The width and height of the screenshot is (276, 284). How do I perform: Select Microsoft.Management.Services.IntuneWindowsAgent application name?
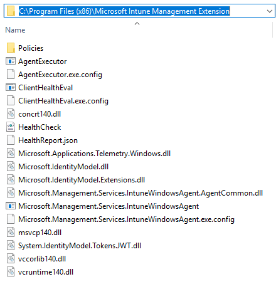(109, 206)
